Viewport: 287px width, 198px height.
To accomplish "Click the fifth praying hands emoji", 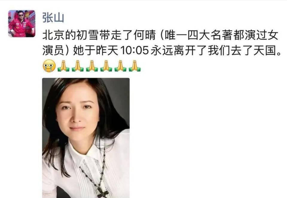I will tap(120, 66).
